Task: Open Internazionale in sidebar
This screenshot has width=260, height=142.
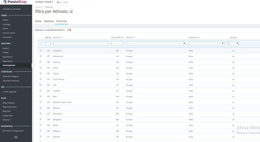Action: (x=9, y=65)
